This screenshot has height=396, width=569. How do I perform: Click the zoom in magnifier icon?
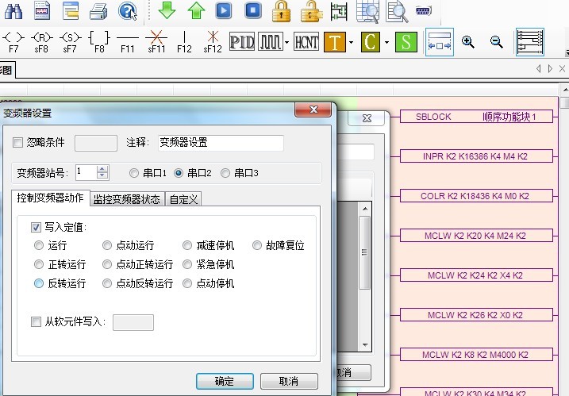click(x=468, y=42)
